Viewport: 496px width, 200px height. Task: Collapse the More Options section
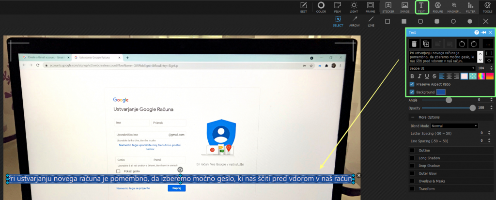[413, 117]
